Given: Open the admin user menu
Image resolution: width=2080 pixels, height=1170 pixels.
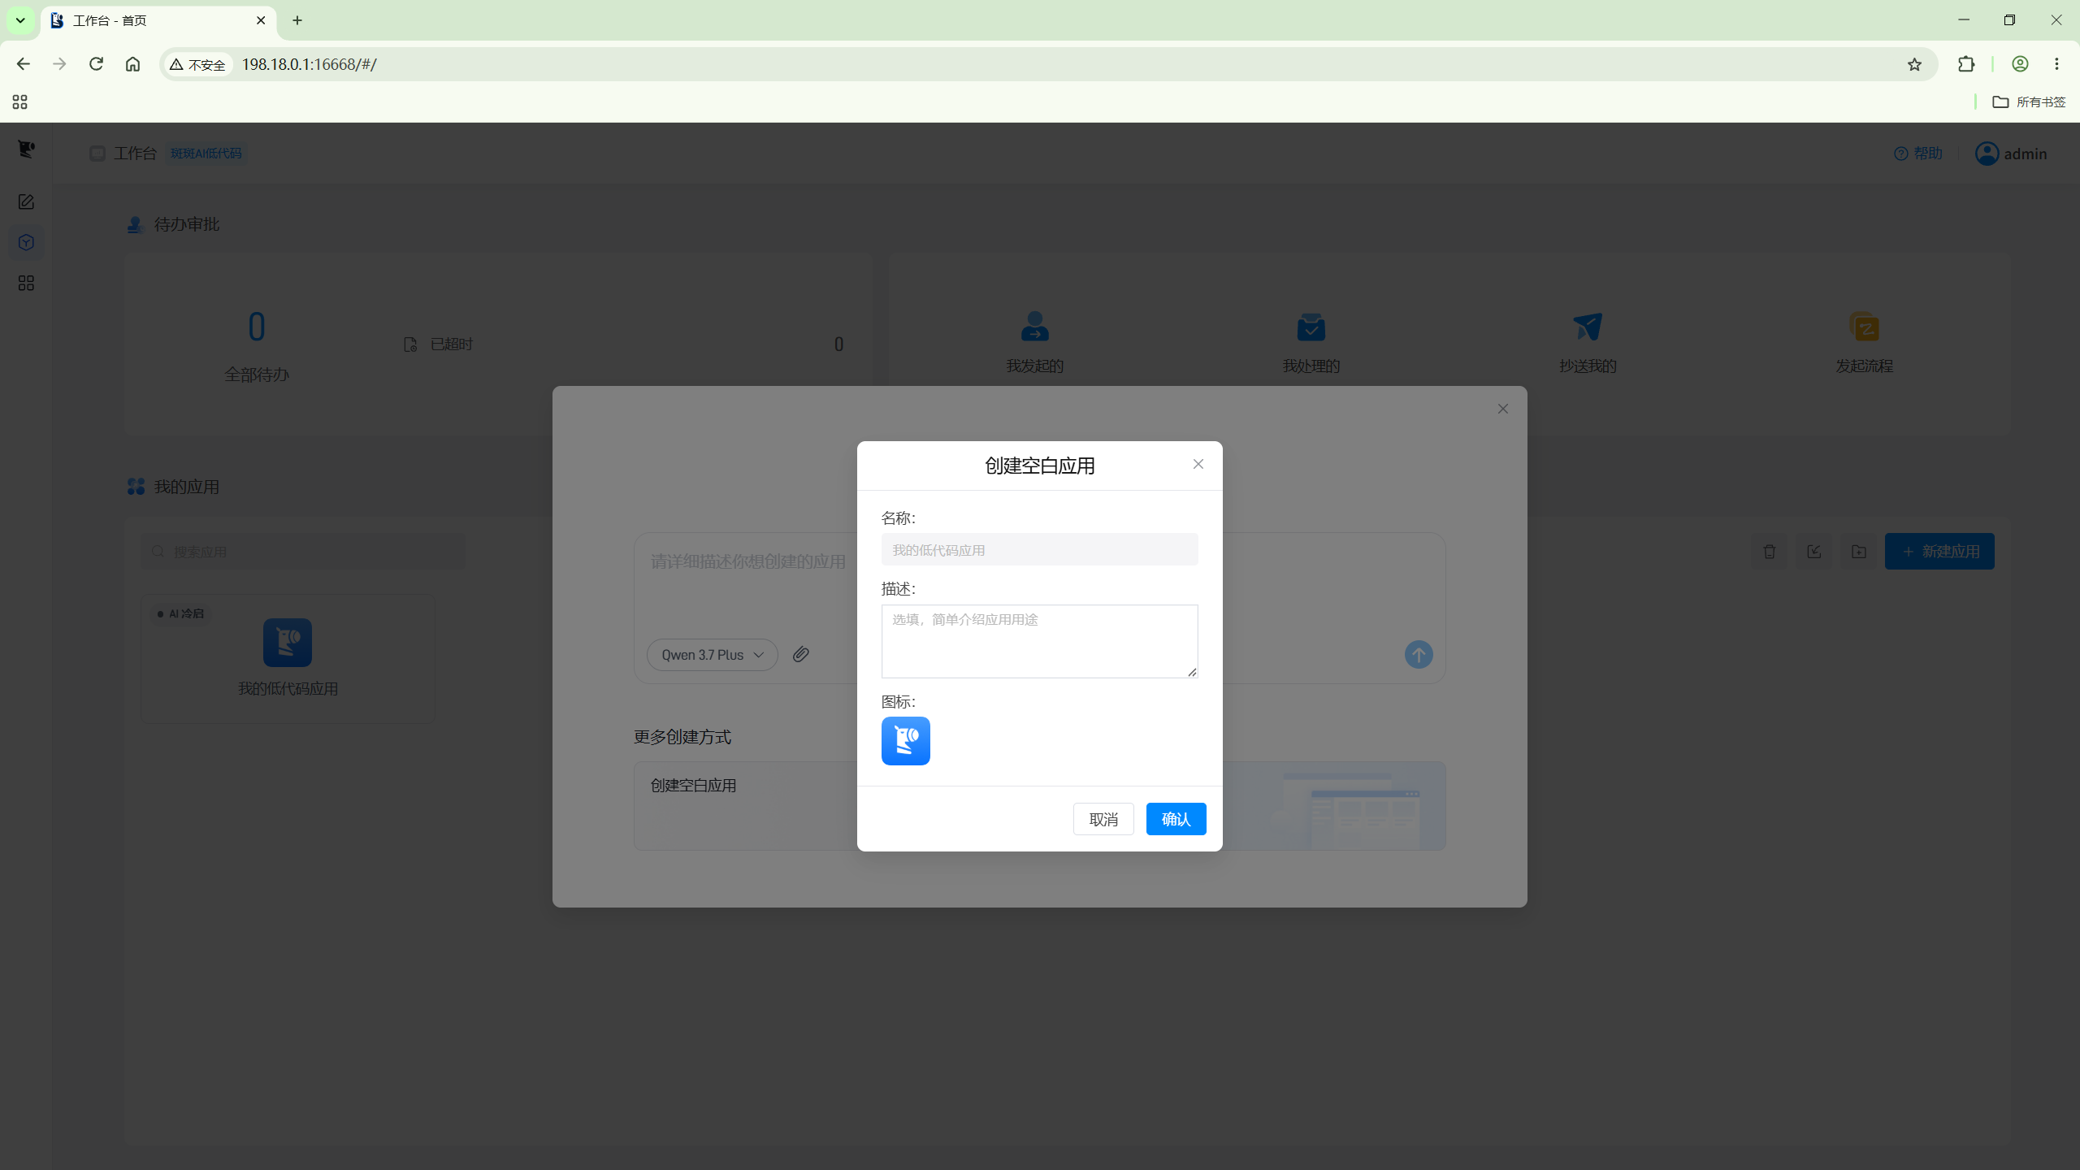Looking at the screenshot, I should (x=2011, y=154).
